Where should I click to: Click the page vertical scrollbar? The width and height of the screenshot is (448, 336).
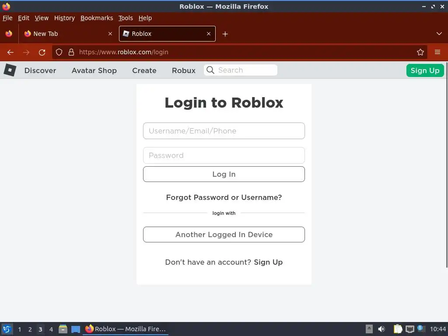(x=446, y=165)
